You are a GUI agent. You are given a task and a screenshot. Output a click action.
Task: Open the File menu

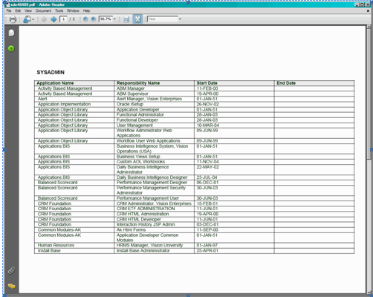(9, 10)
